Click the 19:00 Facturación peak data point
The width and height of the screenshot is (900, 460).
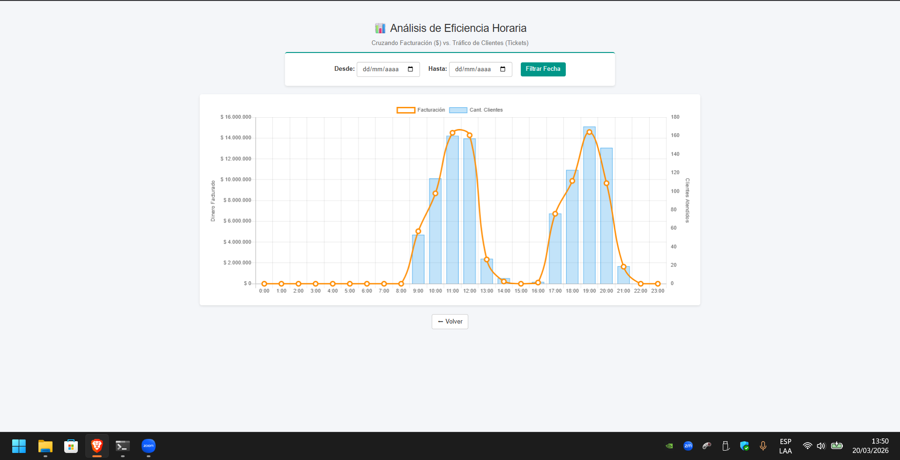589,132
